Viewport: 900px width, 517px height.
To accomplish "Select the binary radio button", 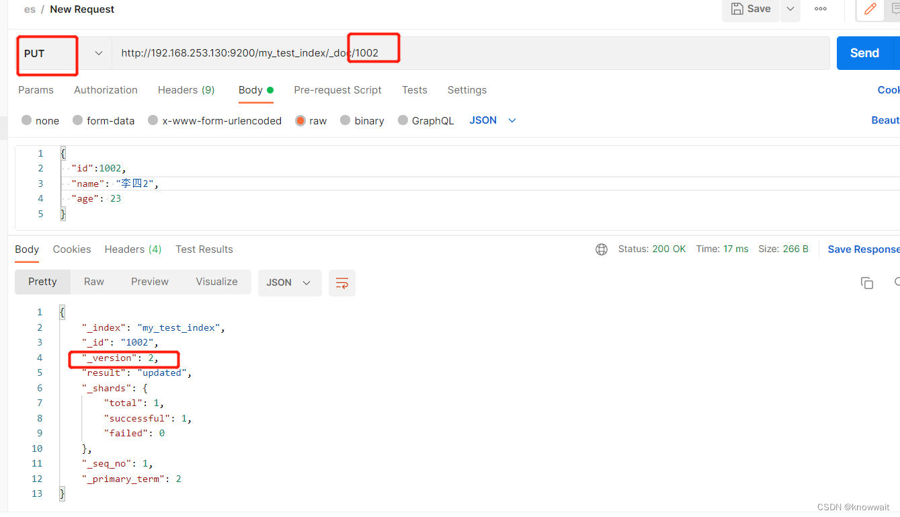I will pyautogui.click(x=345, y=120).
